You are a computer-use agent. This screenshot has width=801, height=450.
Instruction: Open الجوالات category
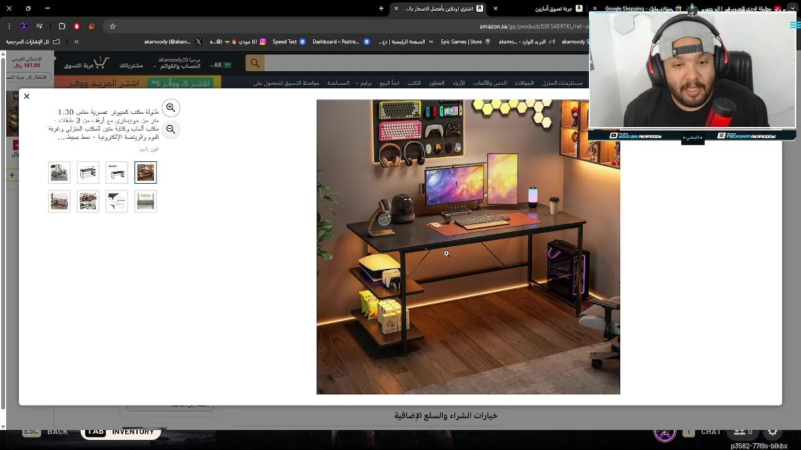(524, 83)
